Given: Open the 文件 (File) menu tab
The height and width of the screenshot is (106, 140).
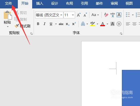Looking at the screenshot, I should (x=8, y=3).
